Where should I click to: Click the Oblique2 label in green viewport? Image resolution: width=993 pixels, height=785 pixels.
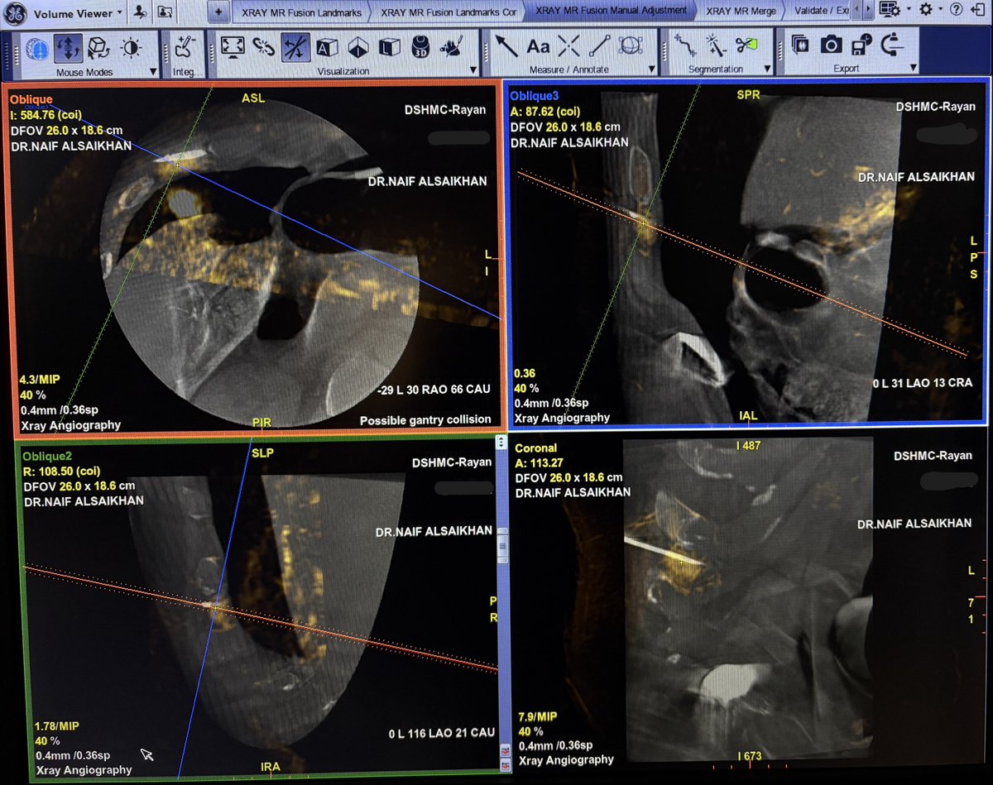tap(49, 456)
